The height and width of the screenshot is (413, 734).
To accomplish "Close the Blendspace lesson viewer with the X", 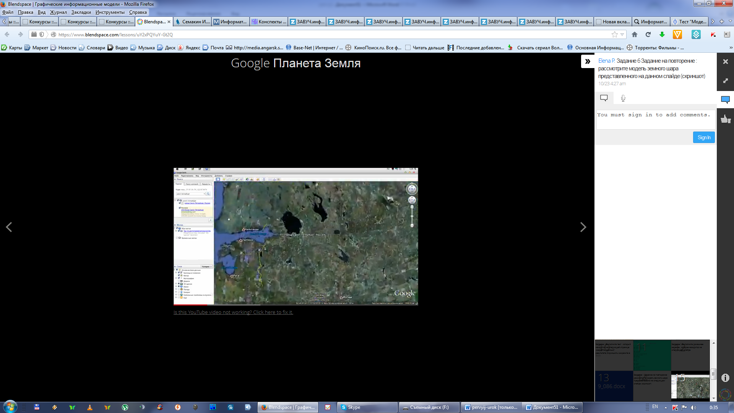I will coord(725,61).
